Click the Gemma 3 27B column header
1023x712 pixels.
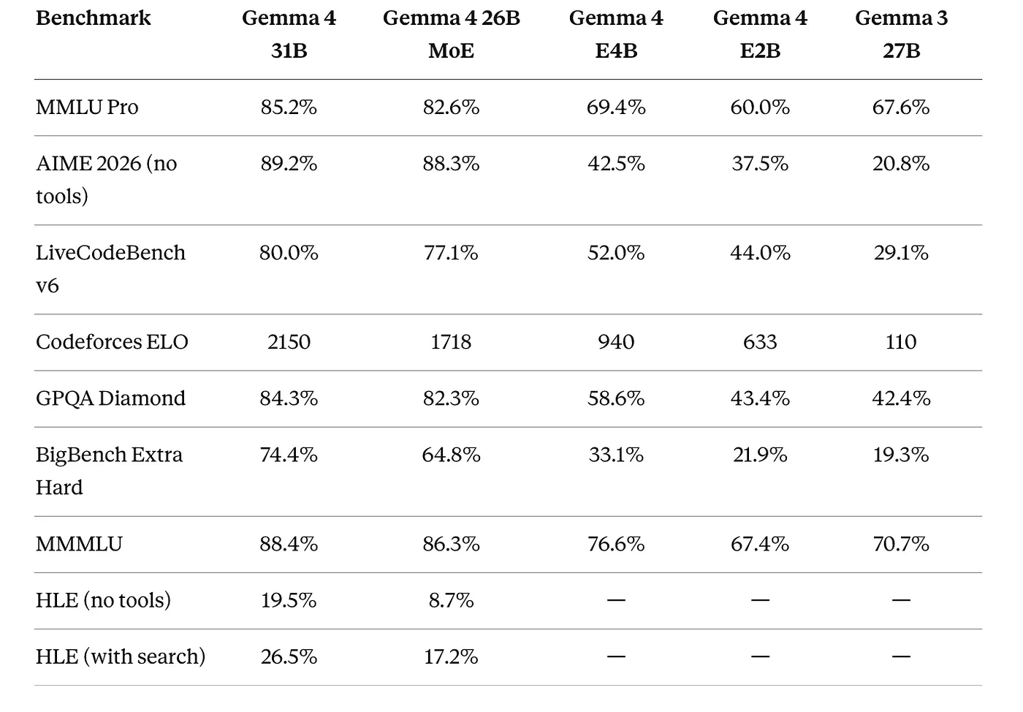coord(901,34)
